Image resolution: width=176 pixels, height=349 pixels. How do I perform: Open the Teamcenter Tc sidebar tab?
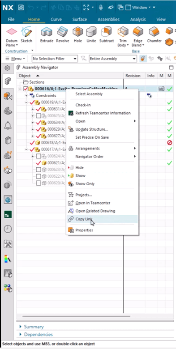(8, 214)
